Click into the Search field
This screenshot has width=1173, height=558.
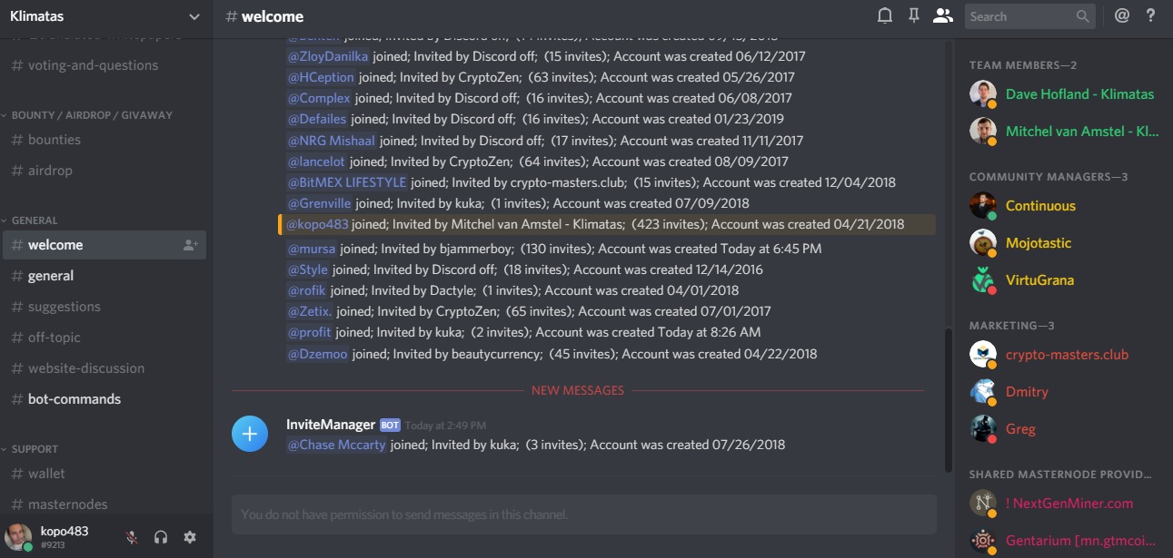tap(1018, 16)
